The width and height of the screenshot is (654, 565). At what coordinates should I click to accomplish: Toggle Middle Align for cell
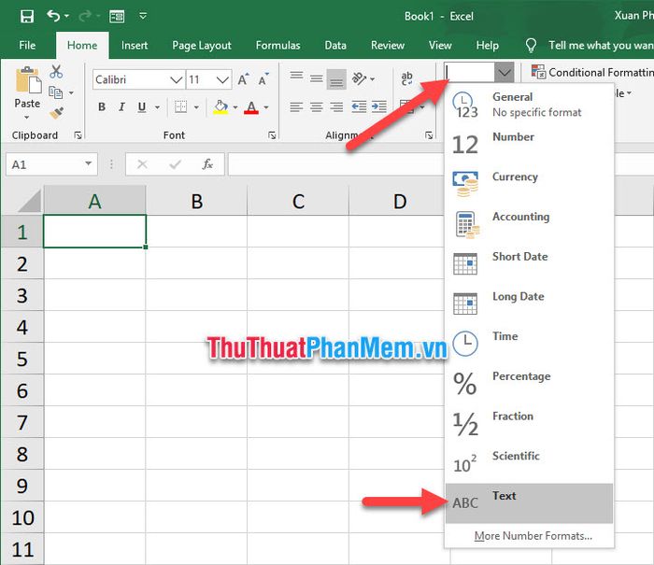[x=317, y=78]
